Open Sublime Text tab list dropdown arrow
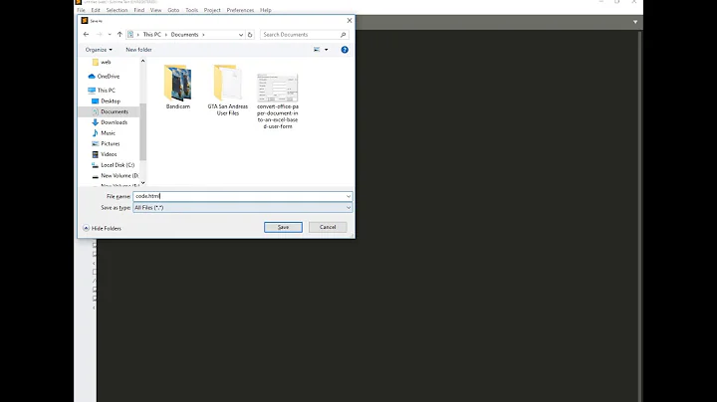 (x=635, y=22)
